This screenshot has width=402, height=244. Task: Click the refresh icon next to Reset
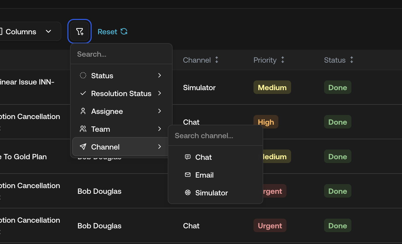(124, 32)
